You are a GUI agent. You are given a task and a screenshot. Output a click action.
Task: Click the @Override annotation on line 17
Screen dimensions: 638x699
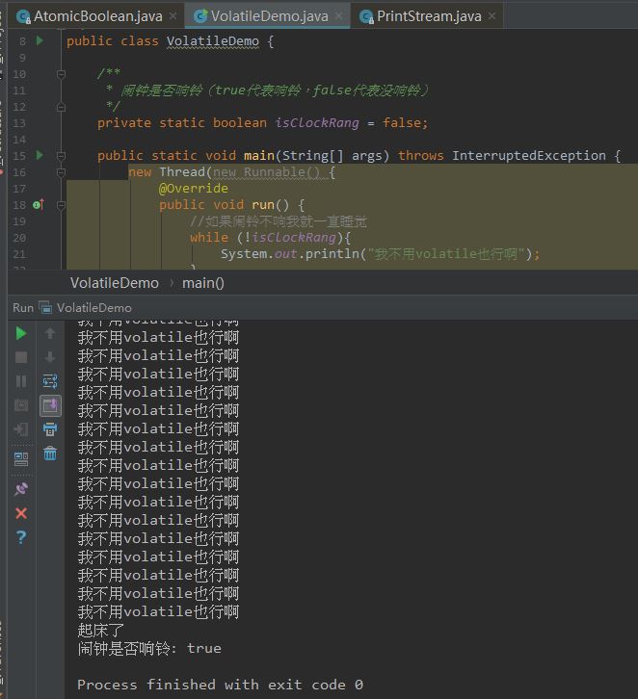point(193,188)
